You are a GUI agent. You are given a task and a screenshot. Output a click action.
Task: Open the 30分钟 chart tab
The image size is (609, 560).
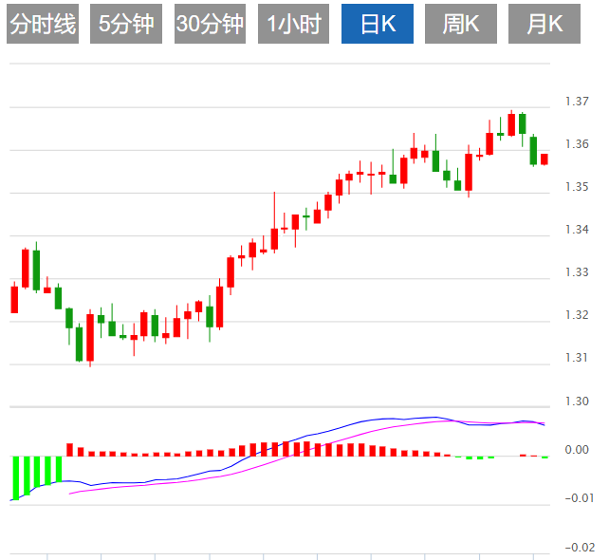[x=210, y=25]
